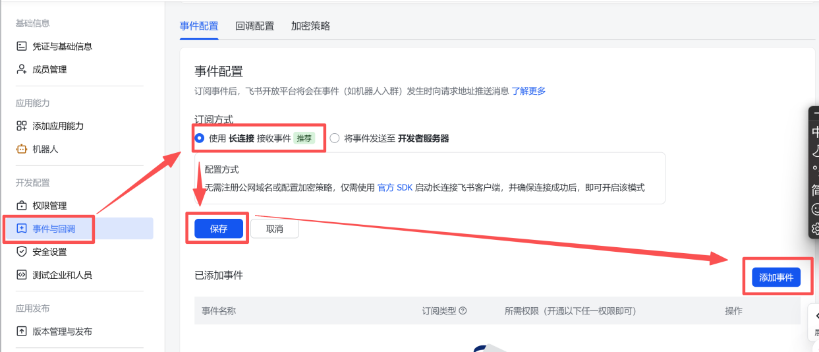Switch to the 加密策略 tab
This screenshot has height=352, width=819.
click(311, 26)
